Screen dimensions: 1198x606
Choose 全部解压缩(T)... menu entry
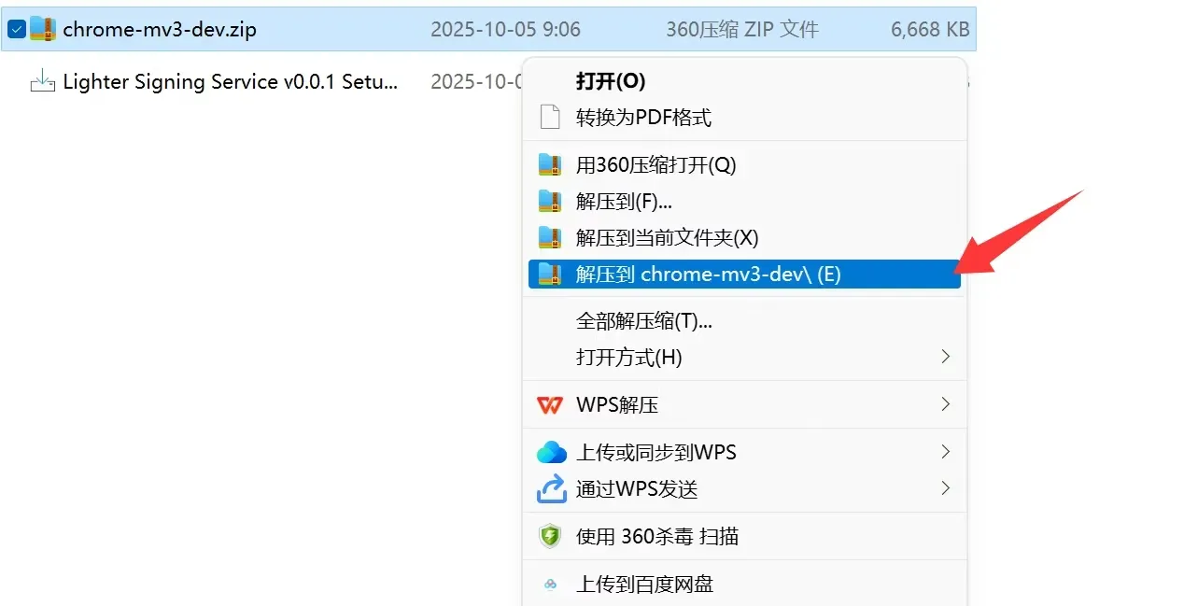(x=744, y=321)
